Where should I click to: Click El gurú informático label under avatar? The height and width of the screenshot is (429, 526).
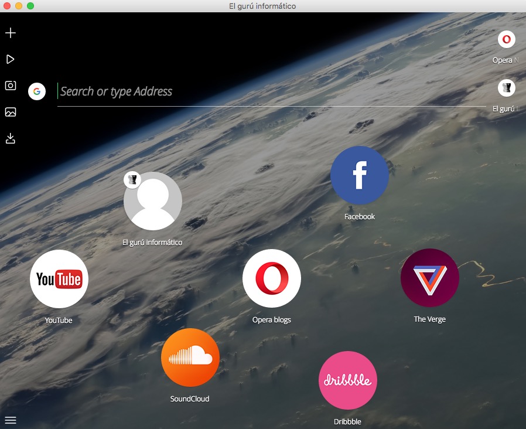152,243
